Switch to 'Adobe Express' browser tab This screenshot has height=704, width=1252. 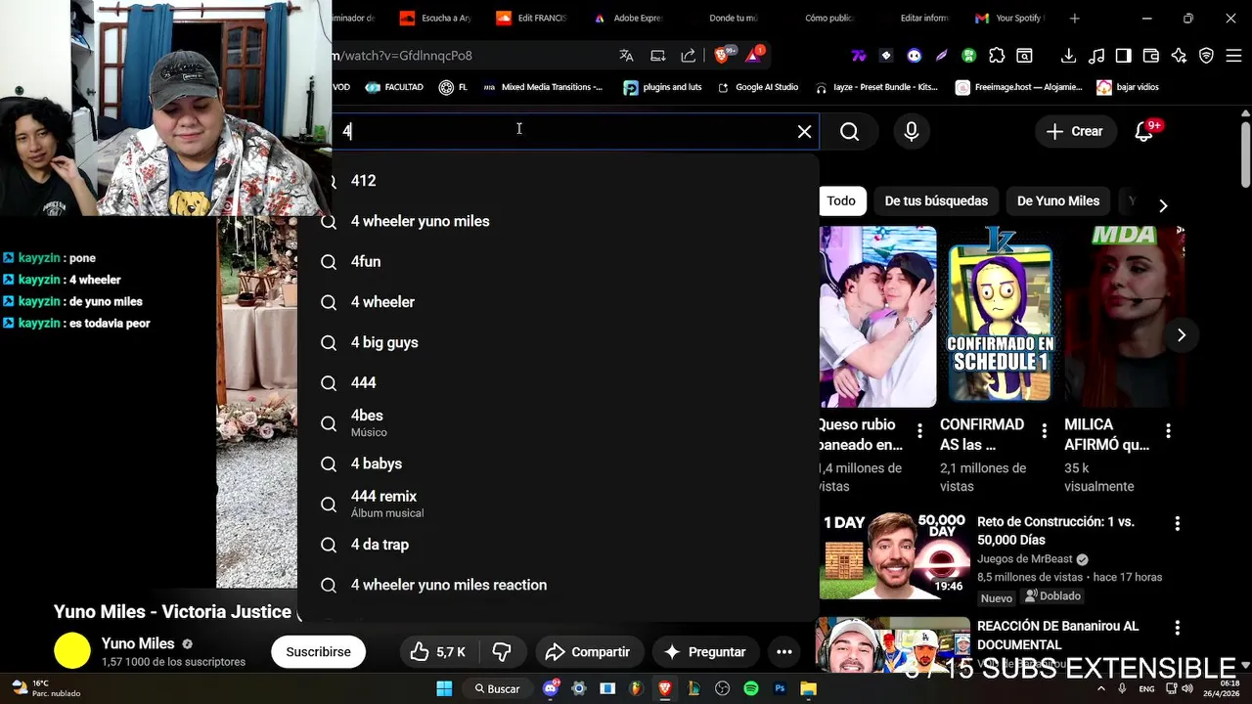click(x=629, y=18)
